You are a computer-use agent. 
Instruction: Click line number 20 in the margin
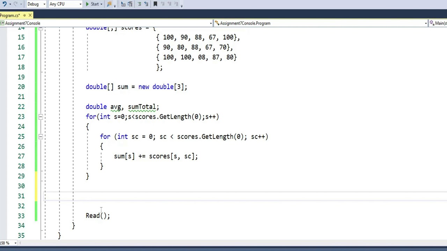point(21,87)
